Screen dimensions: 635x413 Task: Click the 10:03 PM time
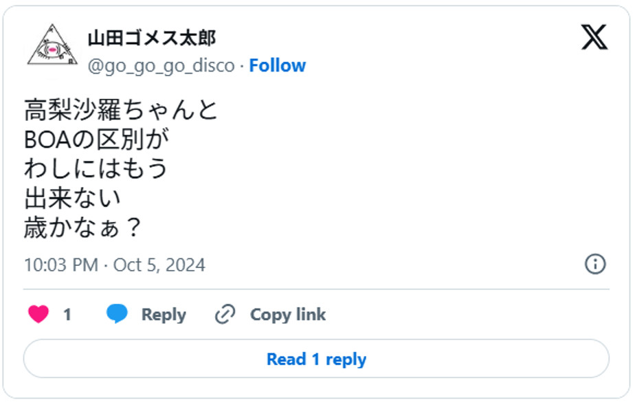tap(60, 265)
